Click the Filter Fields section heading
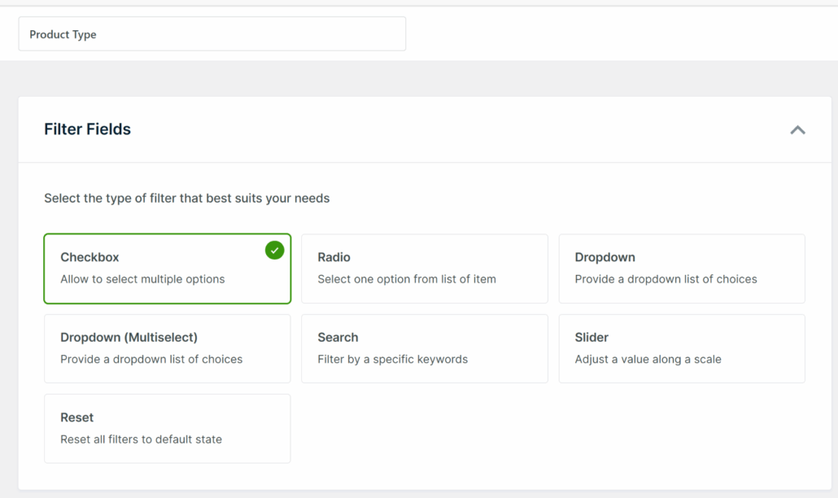 click(x=87, y=129)
